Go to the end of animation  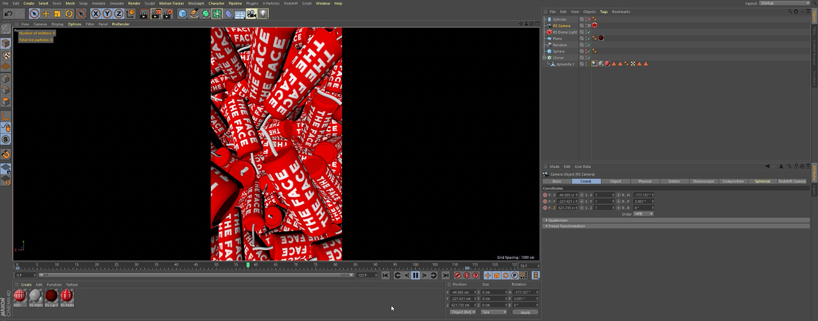(446, 275)
